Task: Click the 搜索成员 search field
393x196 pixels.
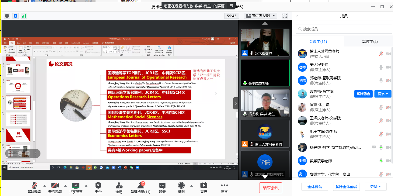Action: pyautogui.click(x=344, y=29)
